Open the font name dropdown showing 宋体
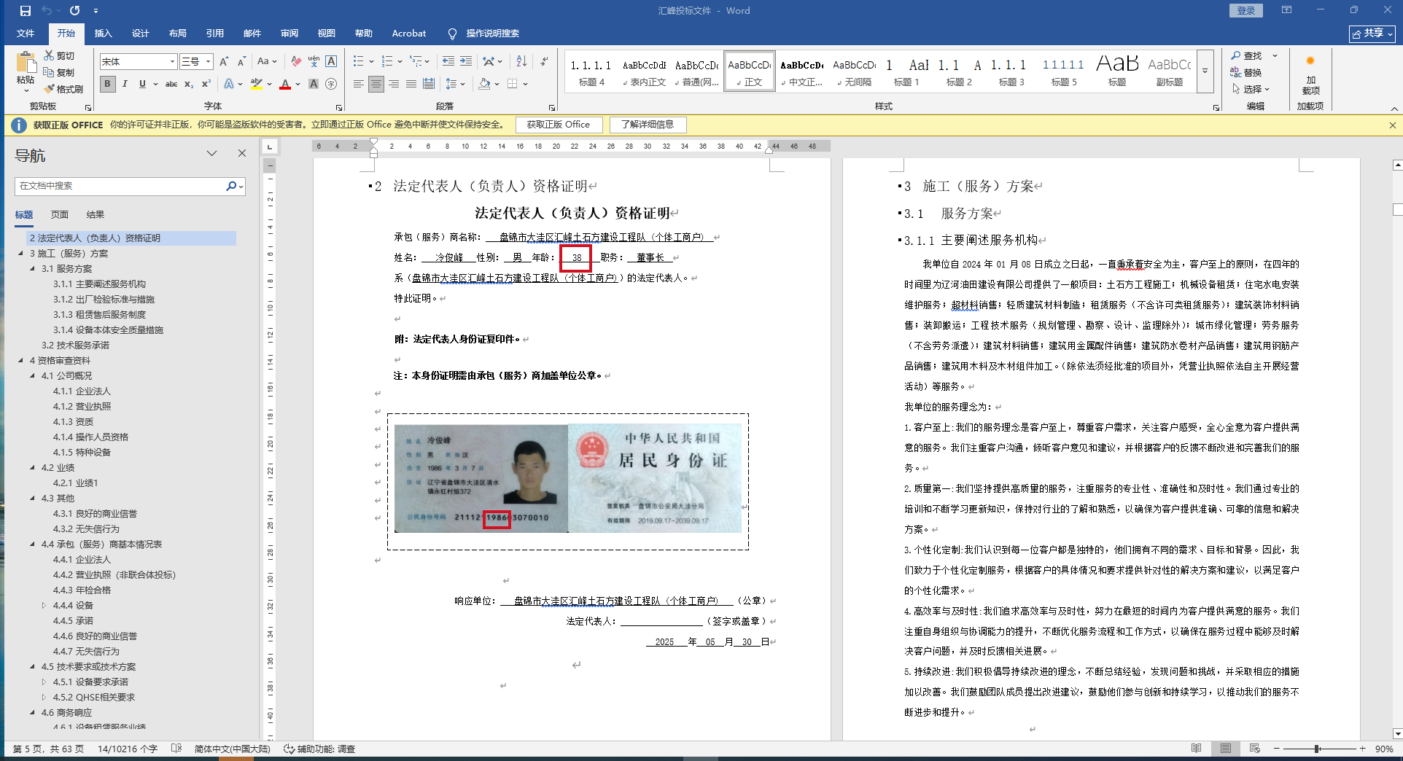The height and width of the screenshot is (761, 1403). click(172, 62)
